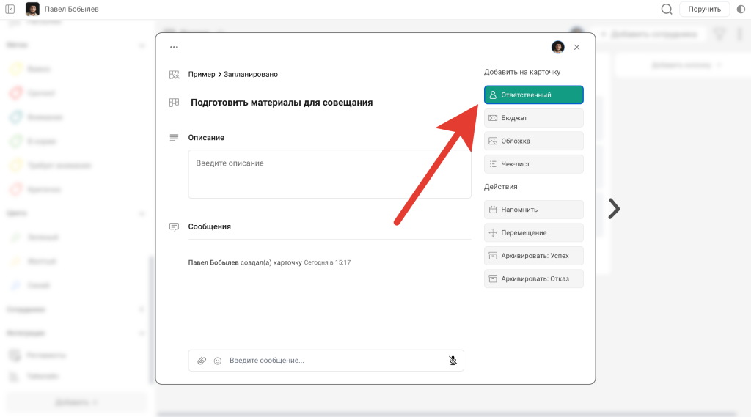Open the emoji picker icon
751x417 pixels.
point(217,361)
